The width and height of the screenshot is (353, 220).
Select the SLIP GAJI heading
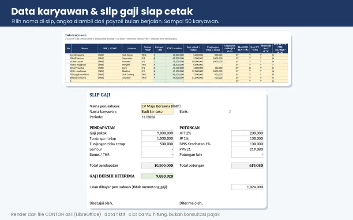pyautogui.click(x=100, y=95)
